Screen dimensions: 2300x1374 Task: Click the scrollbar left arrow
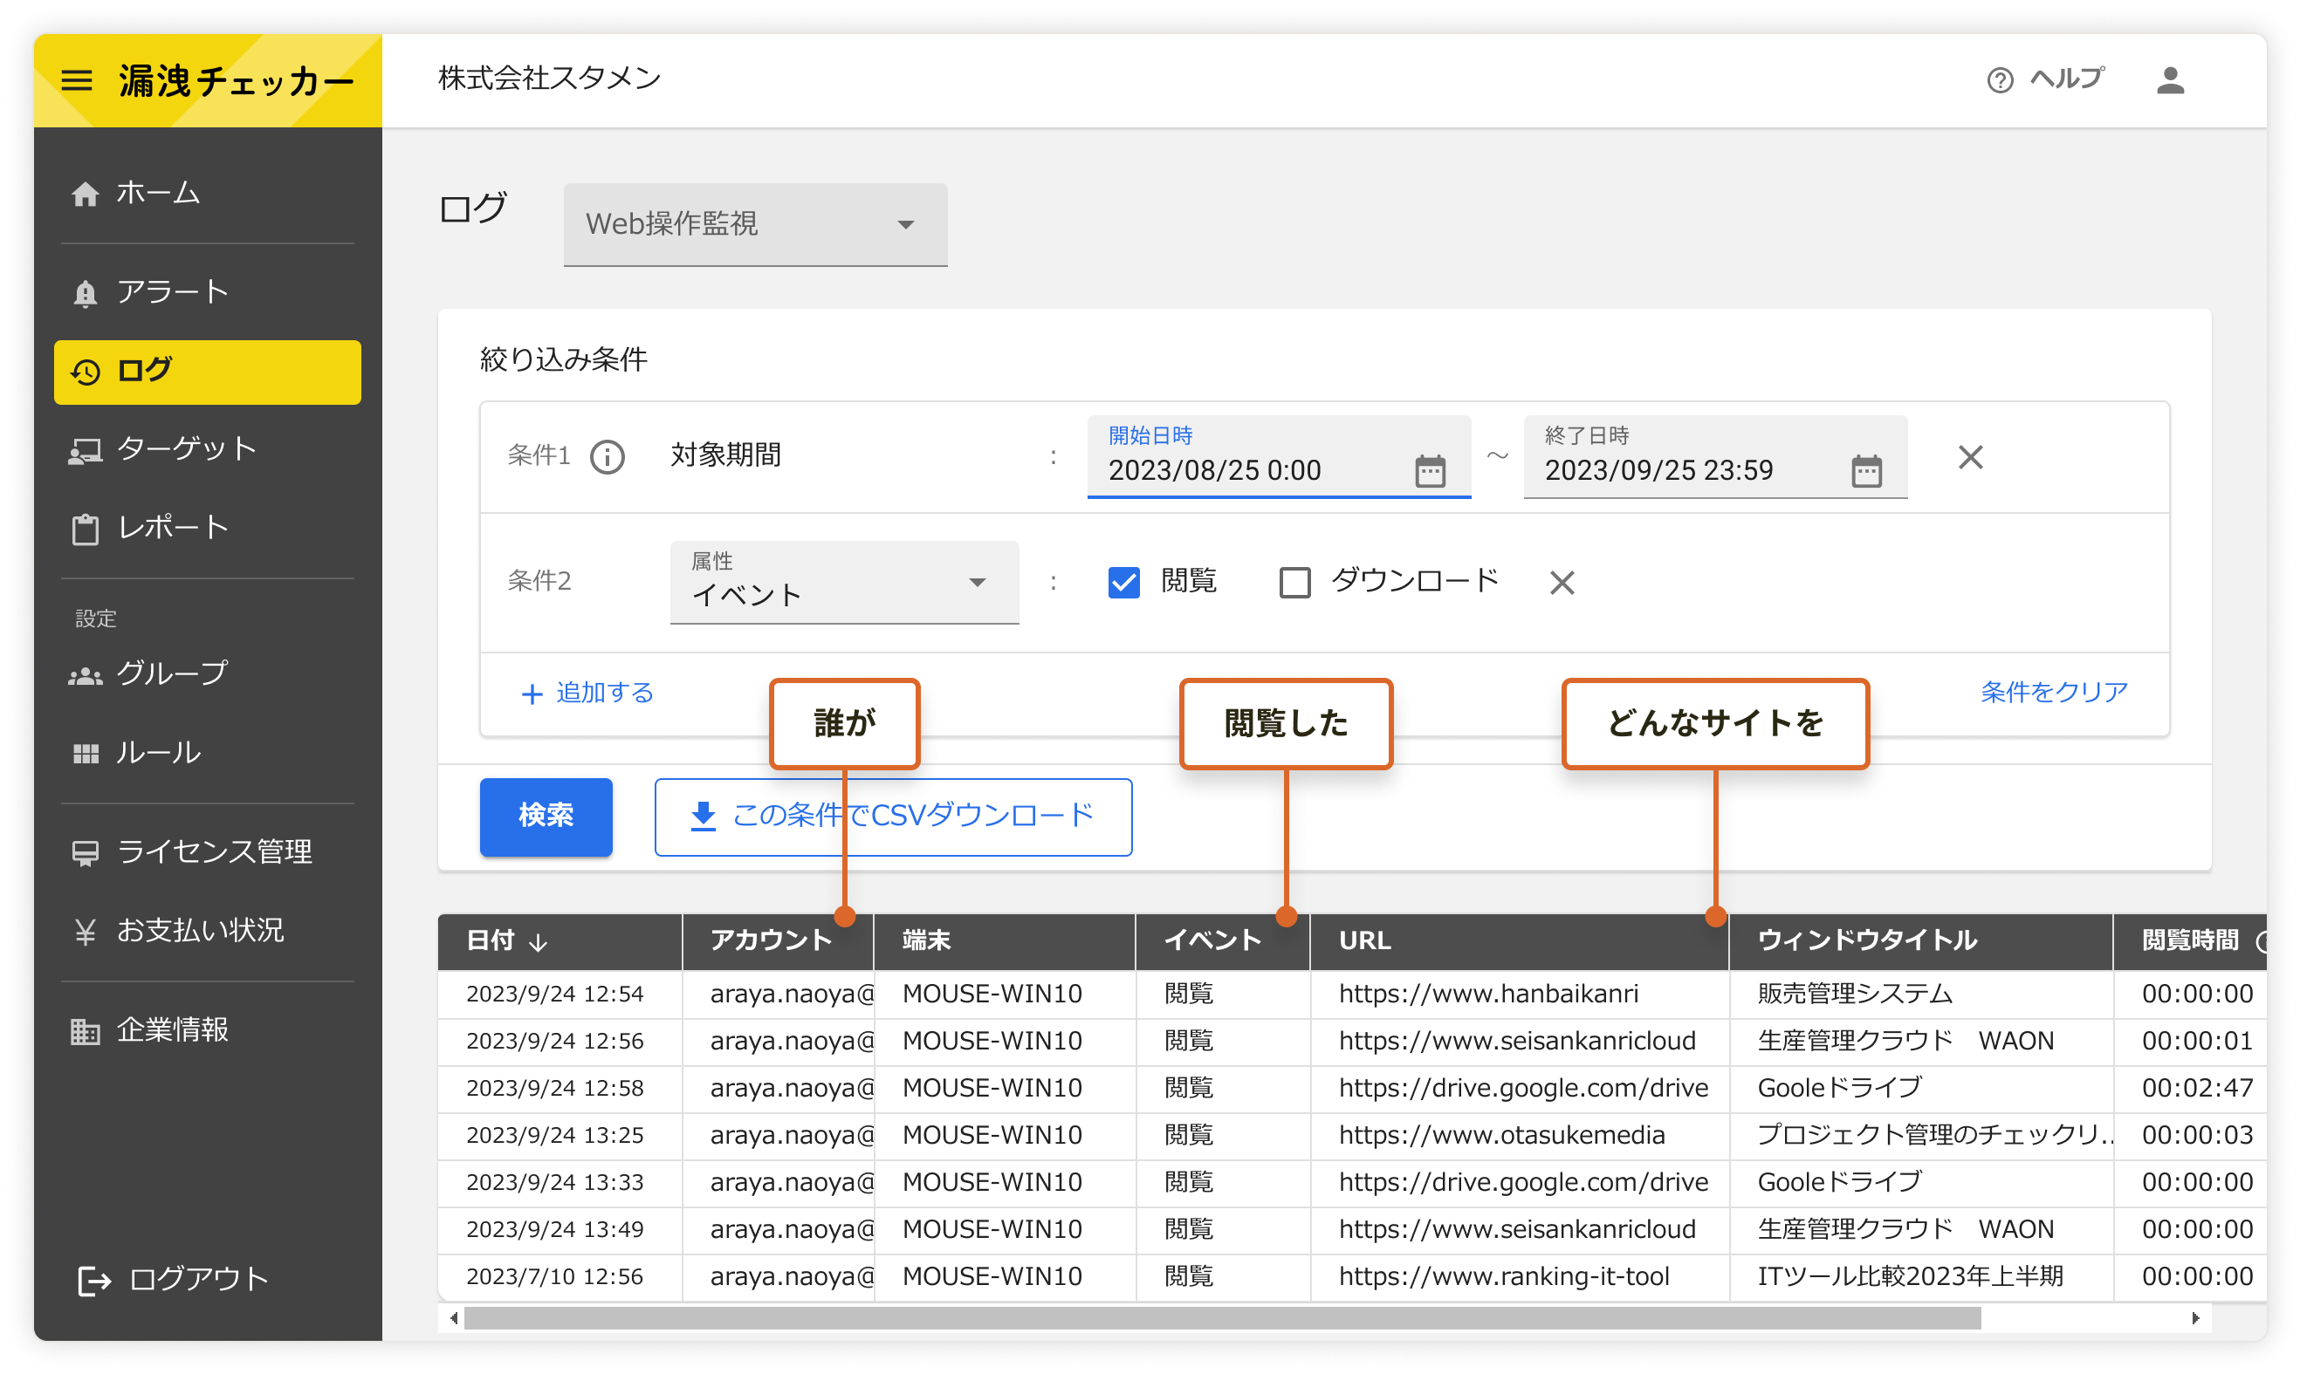click(x=453, y=1318)
